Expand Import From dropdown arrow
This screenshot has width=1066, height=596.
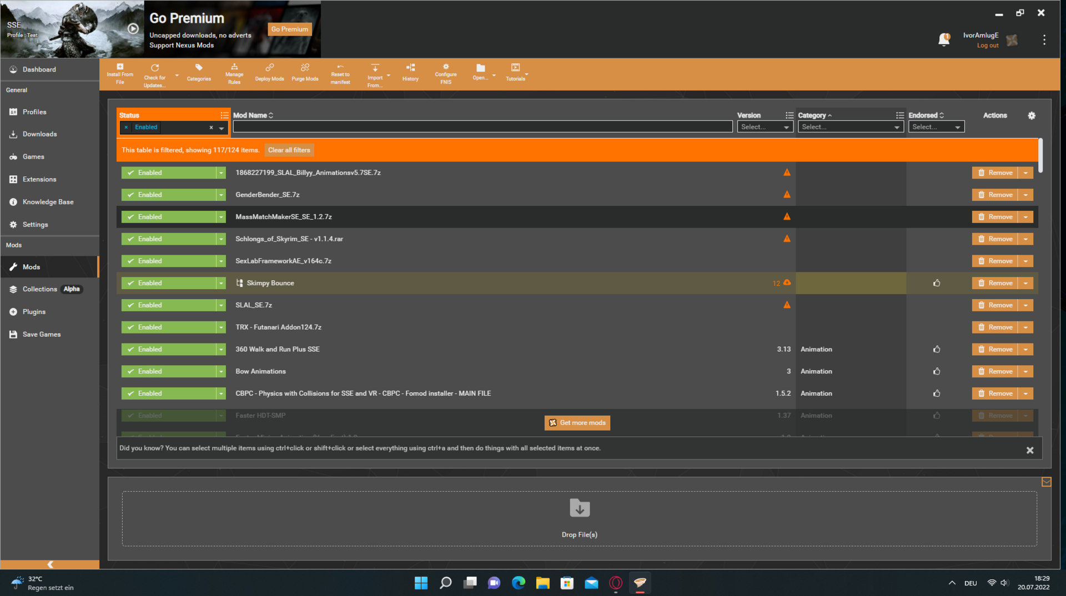(x=389, y=75)
